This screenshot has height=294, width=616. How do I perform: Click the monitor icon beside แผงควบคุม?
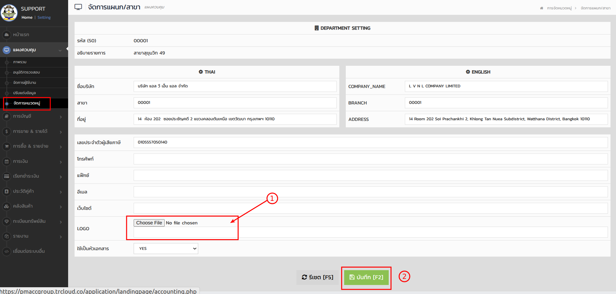coord(6,50)
